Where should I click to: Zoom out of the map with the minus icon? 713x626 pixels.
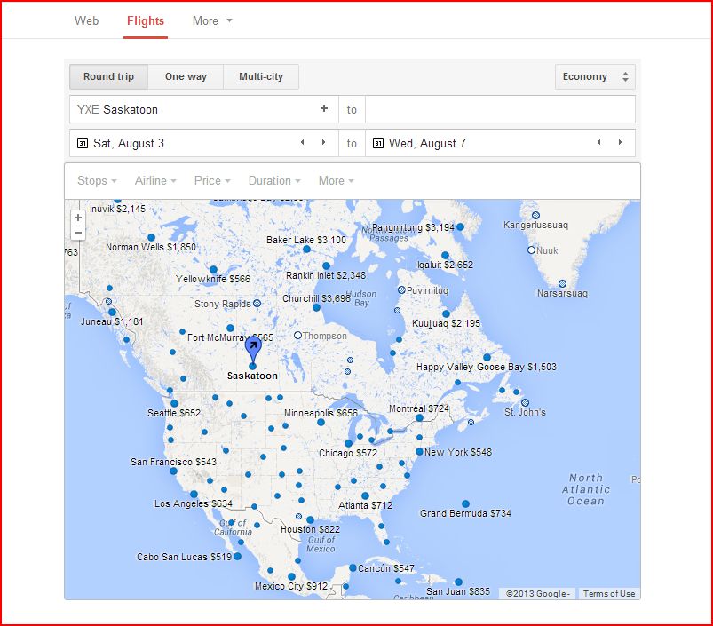point(78,232)
